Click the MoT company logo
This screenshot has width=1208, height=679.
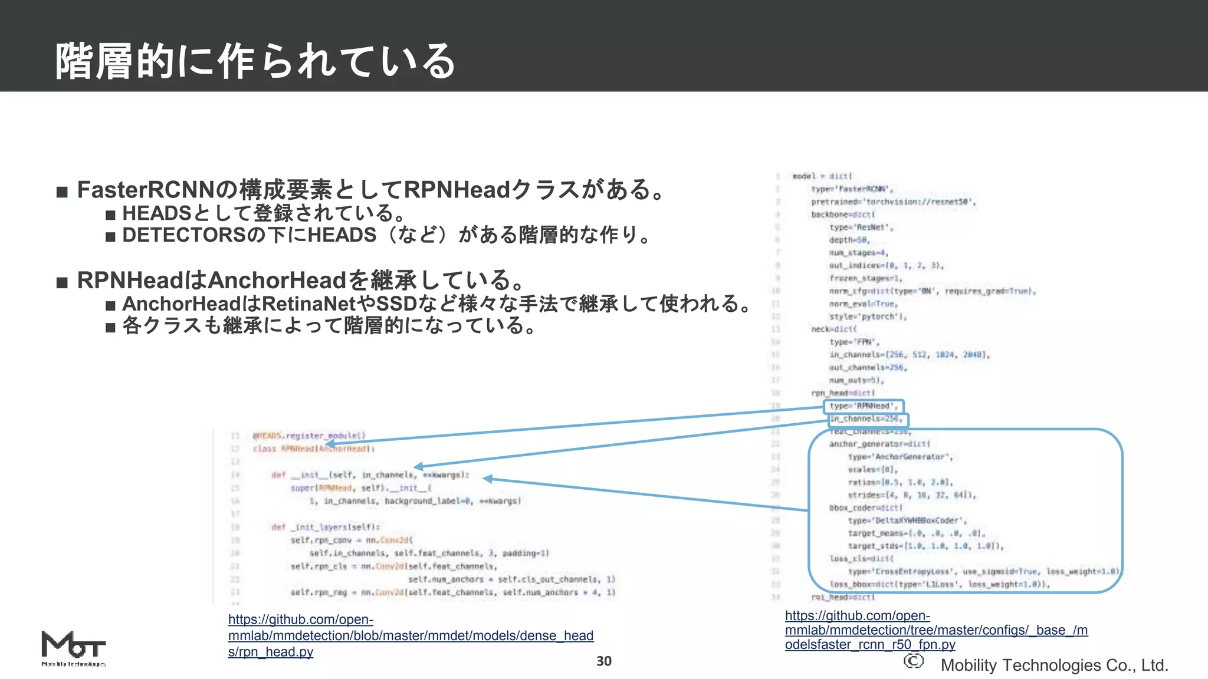73,648
